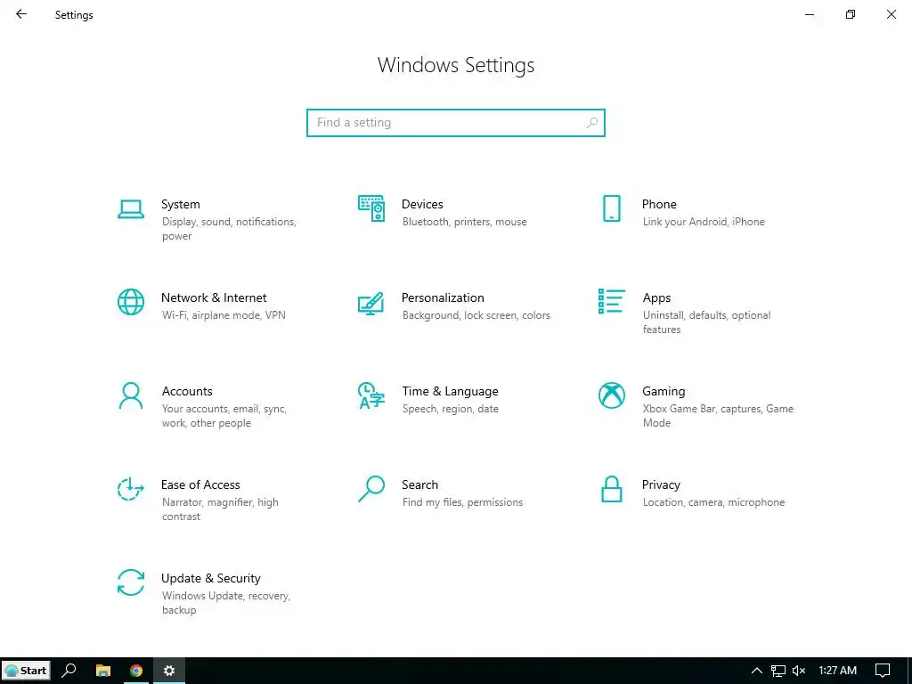The height and width of the screenshot is (684, 912).
Task: Open the Accounts heading
Action: (187, 392)
